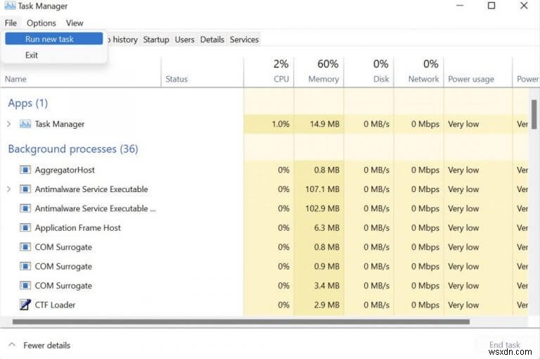Screen dimensions: 540x359
Task: Click the Task Manager title bar icon
Action: [10, 6]
